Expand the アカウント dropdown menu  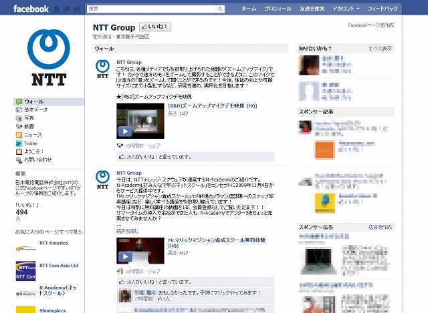point(346,9)
